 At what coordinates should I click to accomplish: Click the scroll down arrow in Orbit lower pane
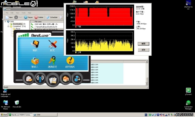coord(147,84)
